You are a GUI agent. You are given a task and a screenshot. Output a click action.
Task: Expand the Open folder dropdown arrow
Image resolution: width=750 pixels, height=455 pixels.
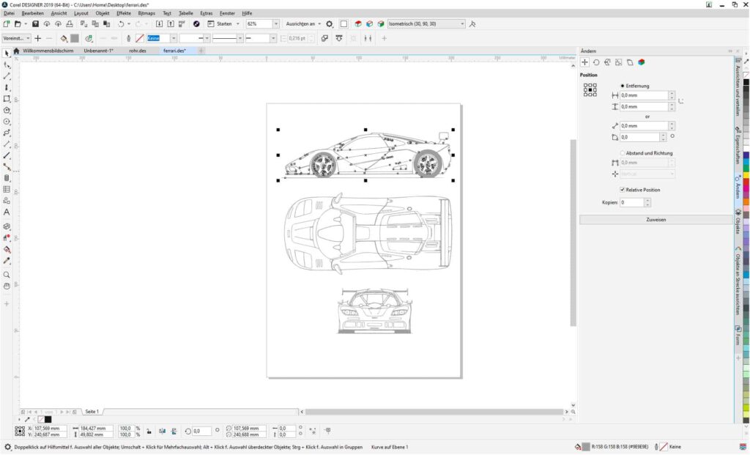point(25,23)
